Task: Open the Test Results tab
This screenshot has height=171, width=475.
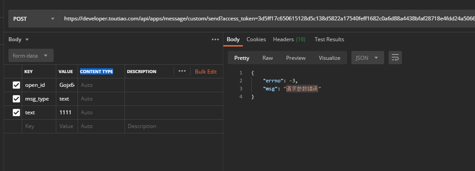Action: [x=329, y=39]
